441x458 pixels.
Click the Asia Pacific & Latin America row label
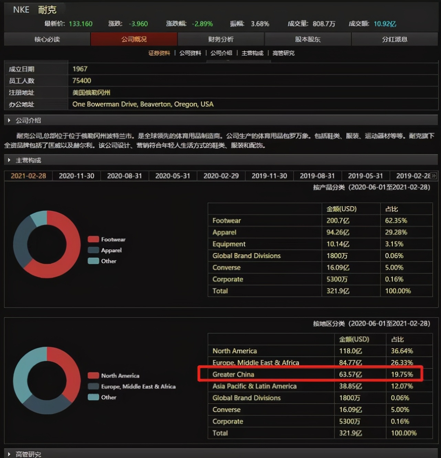[x=255, y=386]
